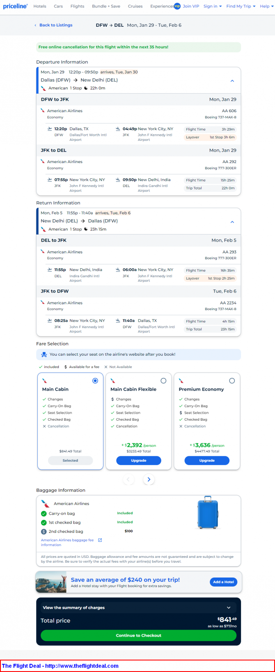Click the landing icon beside 06:00a New York

(x=118, y=269)
